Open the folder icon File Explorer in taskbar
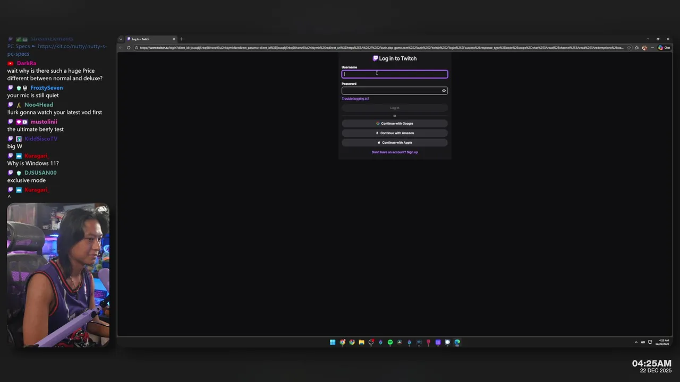 tap(361, 342)
